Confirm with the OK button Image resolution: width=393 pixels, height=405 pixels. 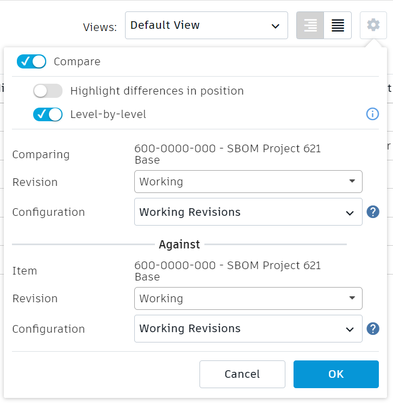coord(336,374)
